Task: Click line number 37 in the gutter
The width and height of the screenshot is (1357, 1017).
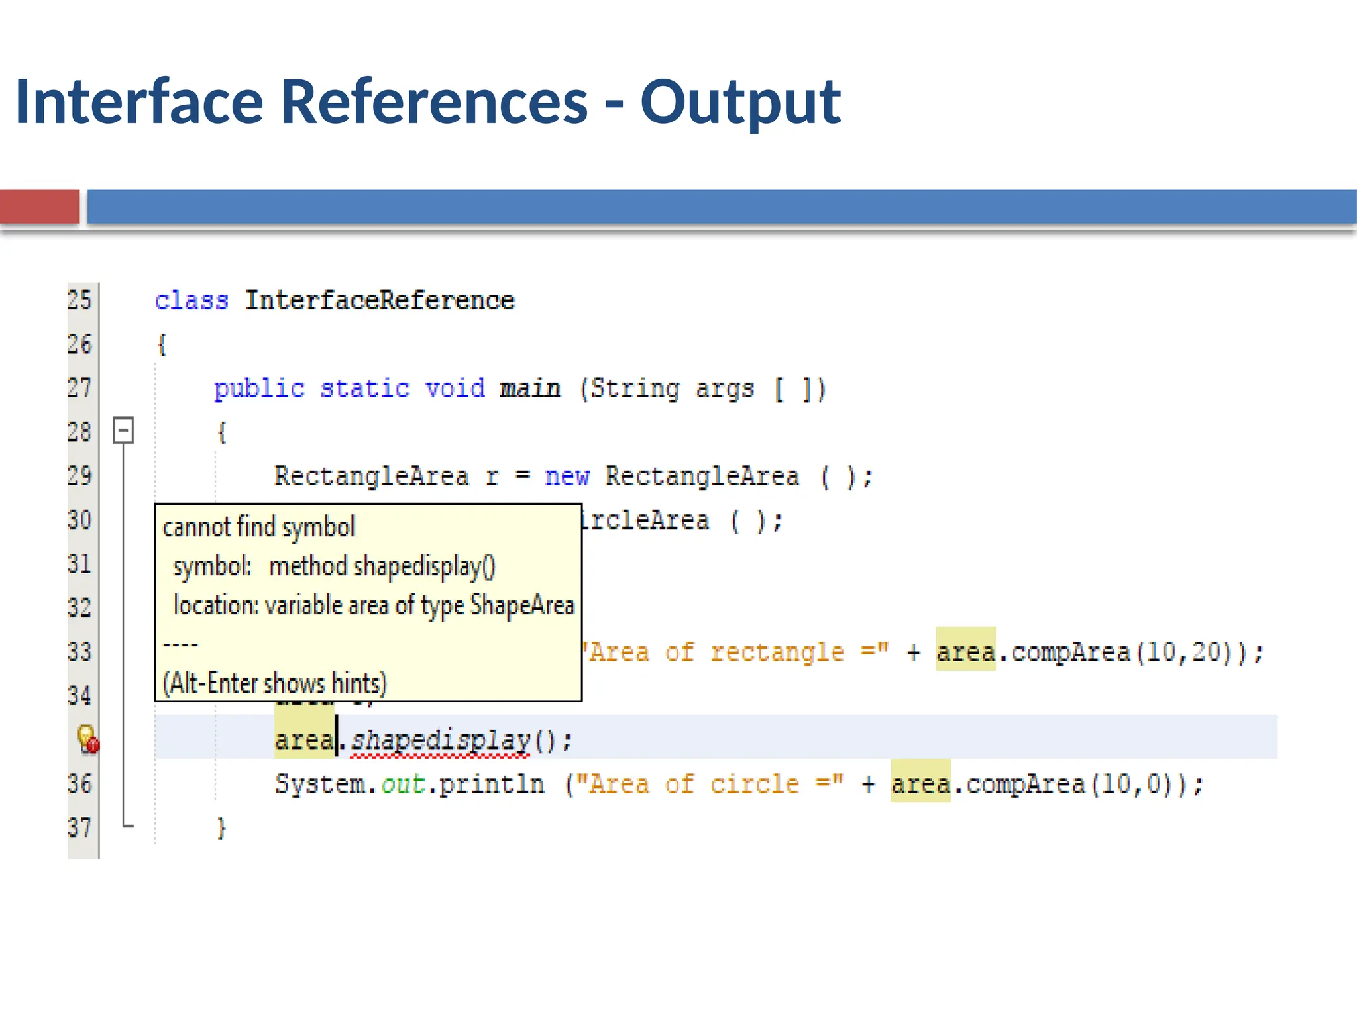Action: tap(80, 828)
